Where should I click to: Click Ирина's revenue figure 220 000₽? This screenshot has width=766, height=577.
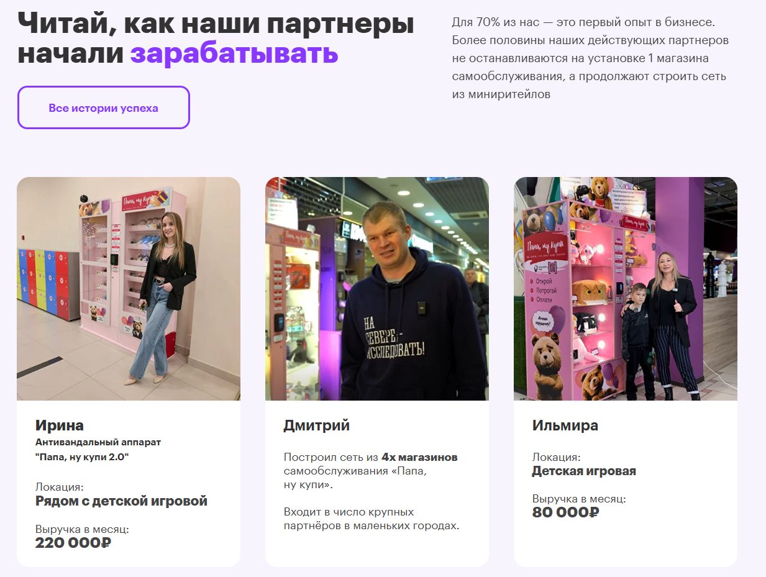(x=73, y=543)
